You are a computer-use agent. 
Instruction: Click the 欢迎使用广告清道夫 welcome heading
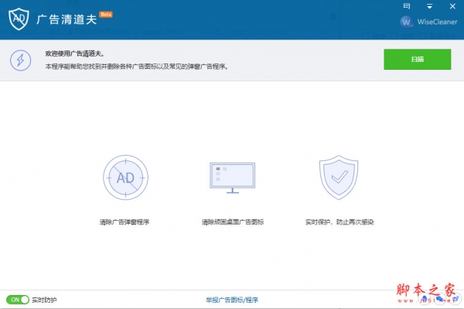tap(74, 53)
